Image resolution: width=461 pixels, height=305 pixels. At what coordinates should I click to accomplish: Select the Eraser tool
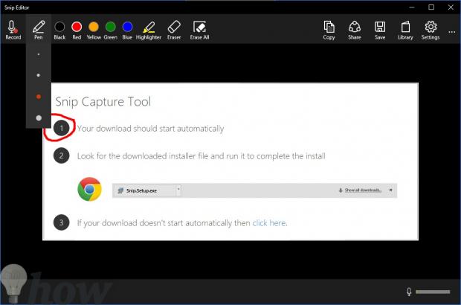pos(174,28)
